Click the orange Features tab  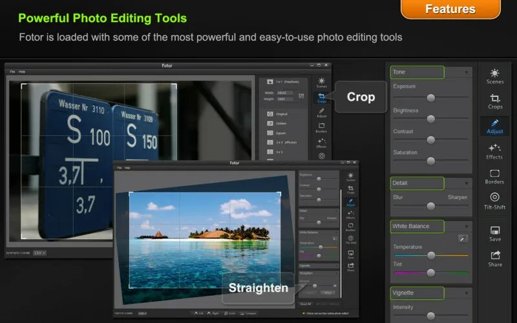(450, 9)
